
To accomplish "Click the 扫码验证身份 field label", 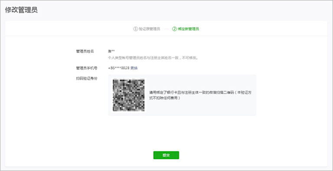I will tap(87, 79).
